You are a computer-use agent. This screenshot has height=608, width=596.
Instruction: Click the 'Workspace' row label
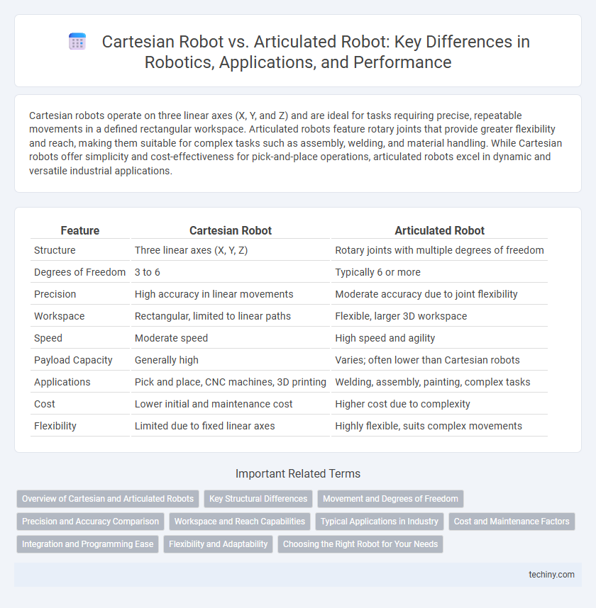[x=60, y=316]
